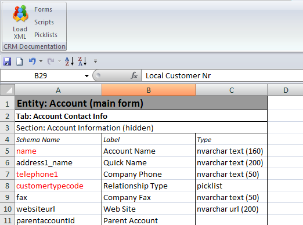Click the Undo arrow icon

pos(33,61)
